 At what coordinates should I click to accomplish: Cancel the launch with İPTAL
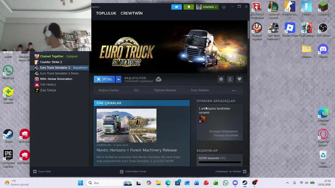pos(105,79)
